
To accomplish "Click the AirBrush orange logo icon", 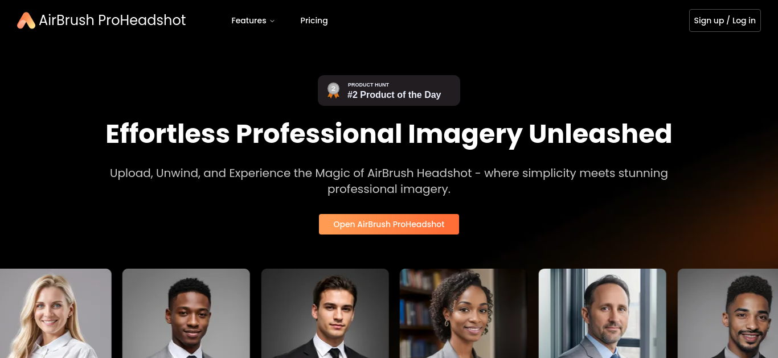I will (x=26, y=20).
